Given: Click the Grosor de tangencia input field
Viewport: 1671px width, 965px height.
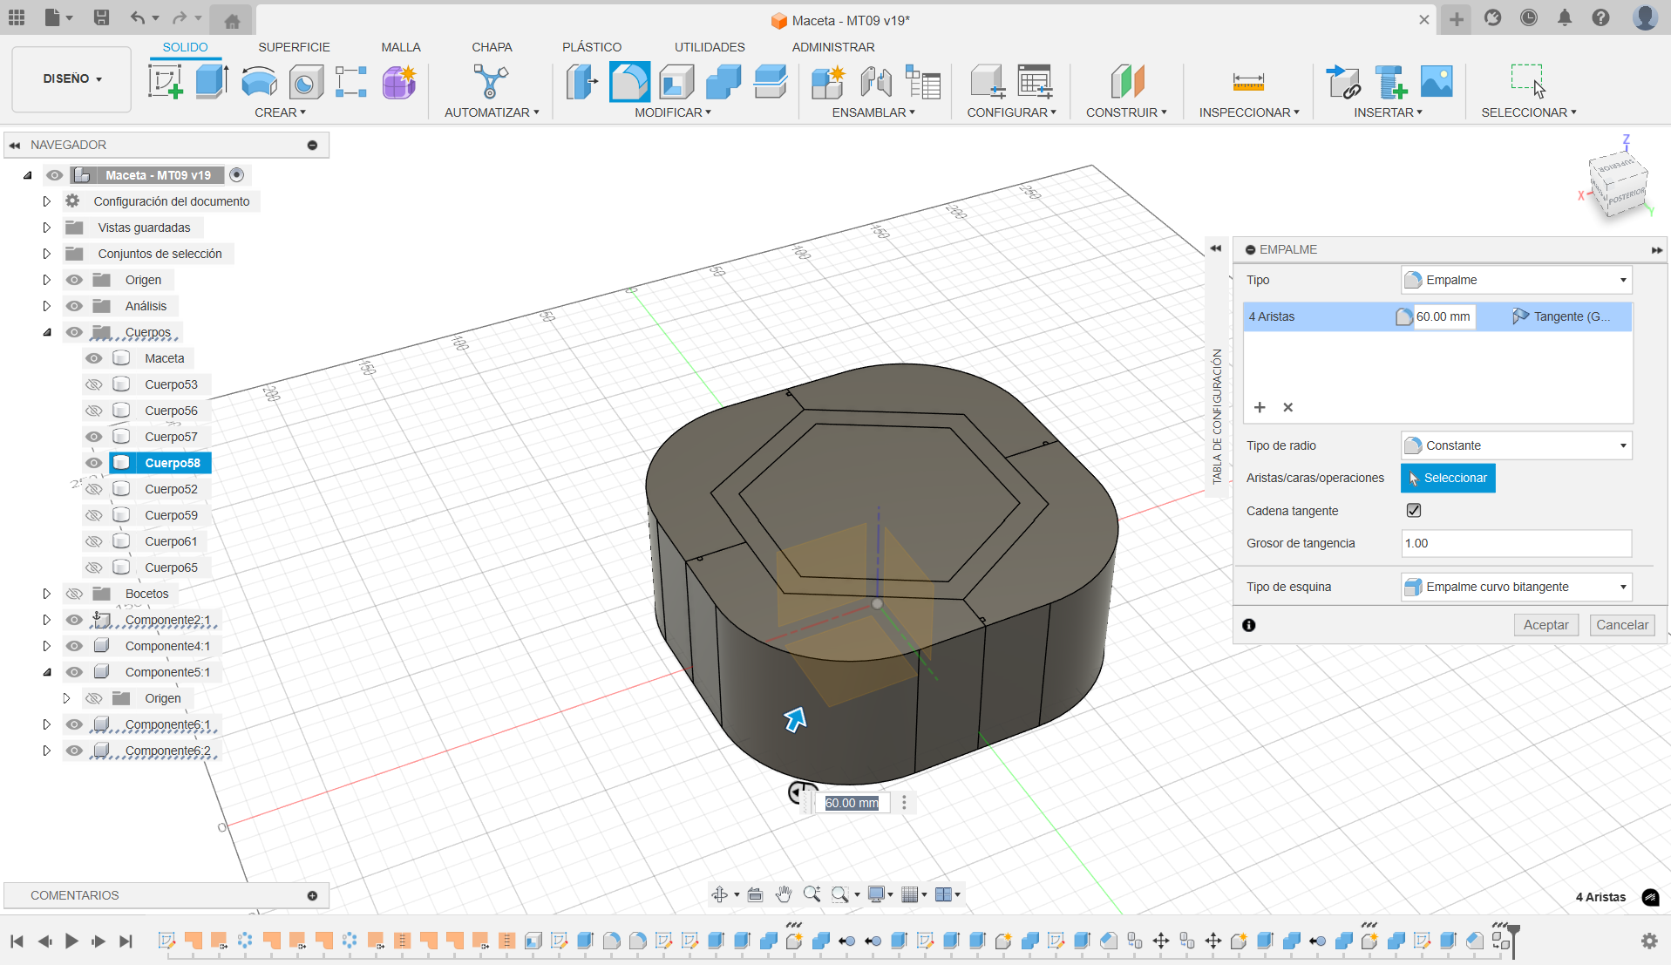Looking at the screenshot, I should [1516, 543].
